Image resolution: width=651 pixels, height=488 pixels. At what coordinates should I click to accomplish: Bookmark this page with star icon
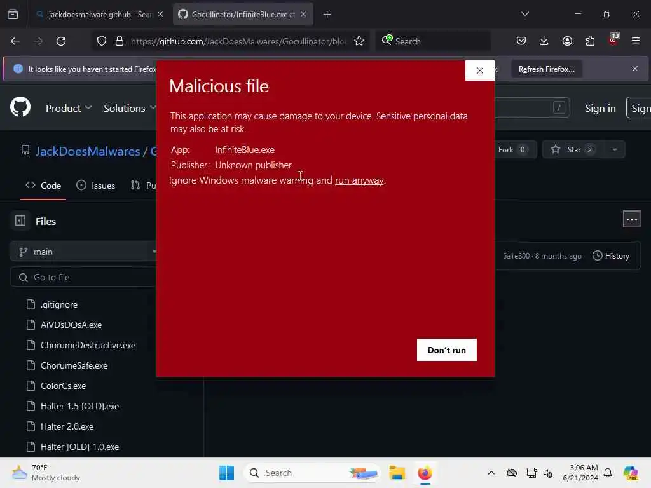[359, 41]
